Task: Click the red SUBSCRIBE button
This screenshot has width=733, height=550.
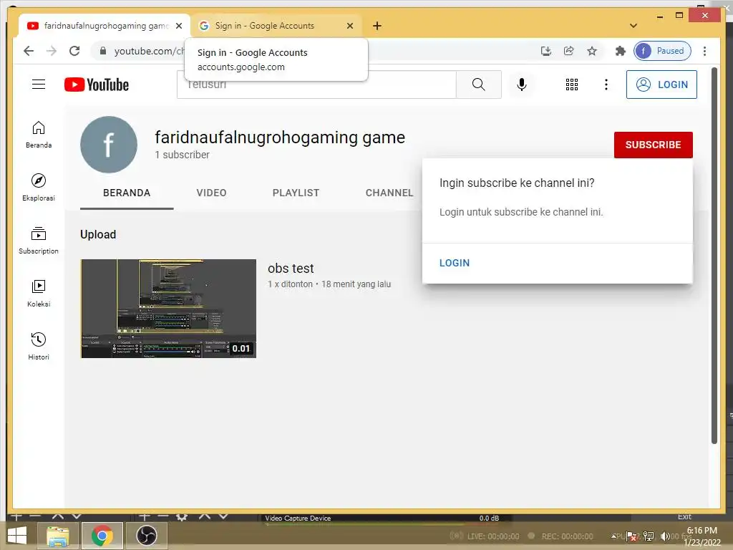Action: 653,145
